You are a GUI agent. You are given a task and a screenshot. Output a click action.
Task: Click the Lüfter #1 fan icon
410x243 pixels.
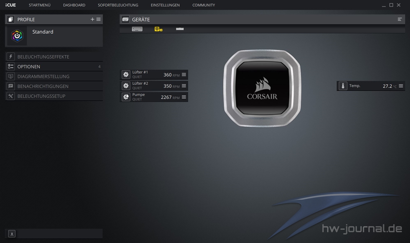point(126,75)
